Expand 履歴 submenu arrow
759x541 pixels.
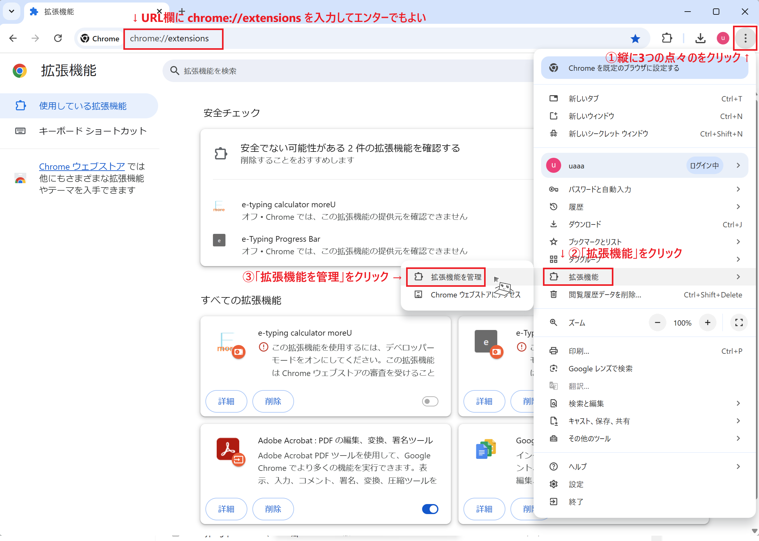(x=738, y=207)
